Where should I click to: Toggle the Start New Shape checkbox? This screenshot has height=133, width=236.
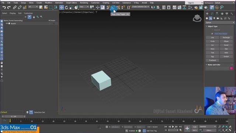click(x=212, y=34)
